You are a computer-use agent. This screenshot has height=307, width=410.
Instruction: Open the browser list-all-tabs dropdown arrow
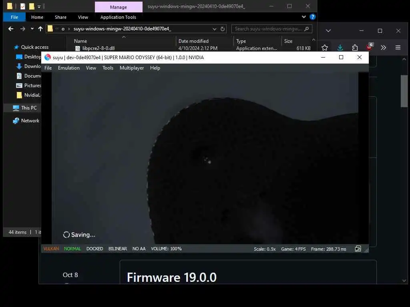tap(328, 31)
